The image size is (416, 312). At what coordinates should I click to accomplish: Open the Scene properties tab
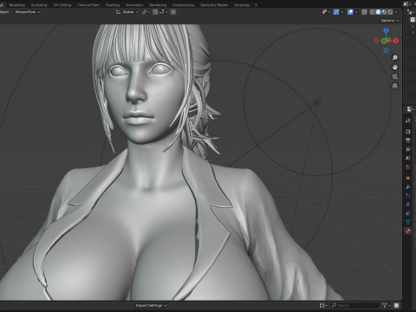[x=408, y=158]
